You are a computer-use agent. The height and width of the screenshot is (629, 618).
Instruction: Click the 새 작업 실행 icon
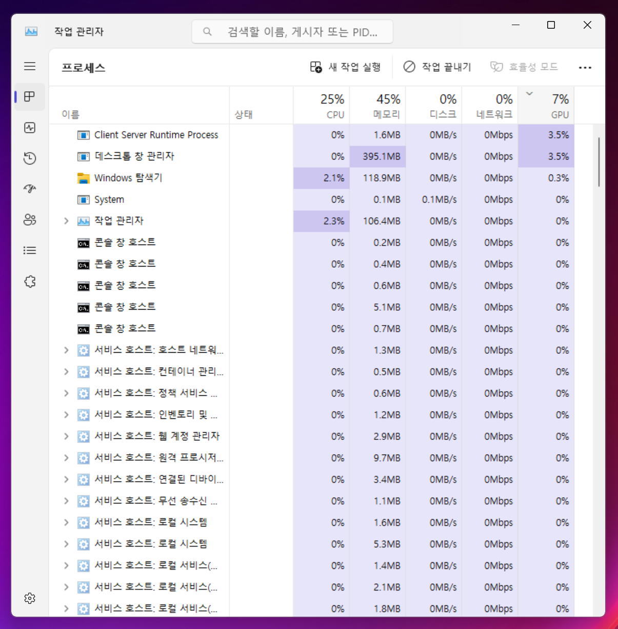316,67
